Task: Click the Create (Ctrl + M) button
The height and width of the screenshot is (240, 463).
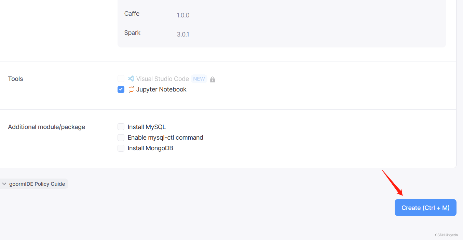Action: [x=425, y=208]
